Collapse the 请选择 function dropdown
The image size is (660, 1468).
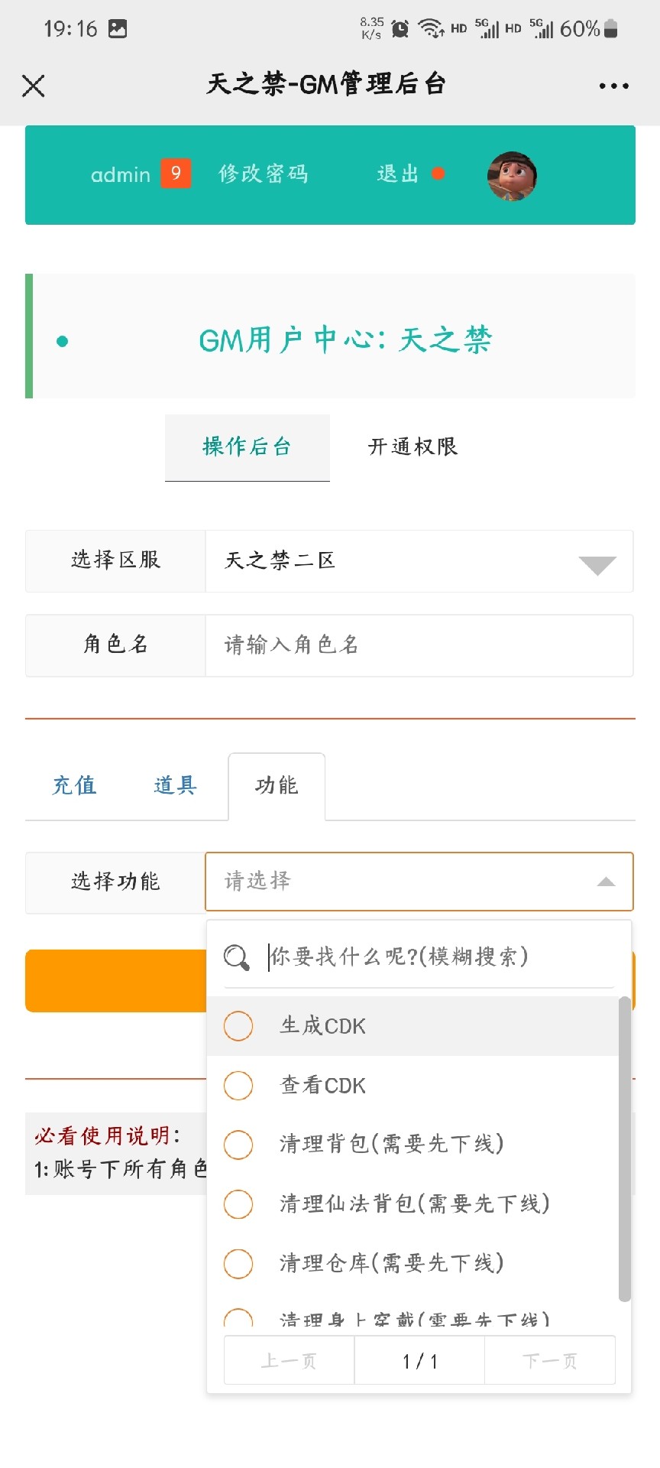click(606, 882)
